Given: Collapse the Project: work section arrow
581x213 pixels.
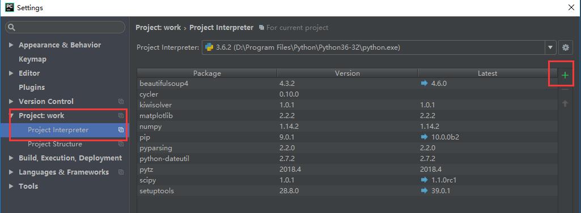Looking at the screenshot, I should click(11, 116).
